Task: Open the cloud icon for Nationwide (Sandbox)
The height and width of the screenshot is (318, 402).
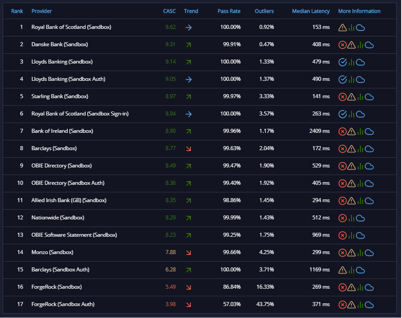Action: [360, 218]
